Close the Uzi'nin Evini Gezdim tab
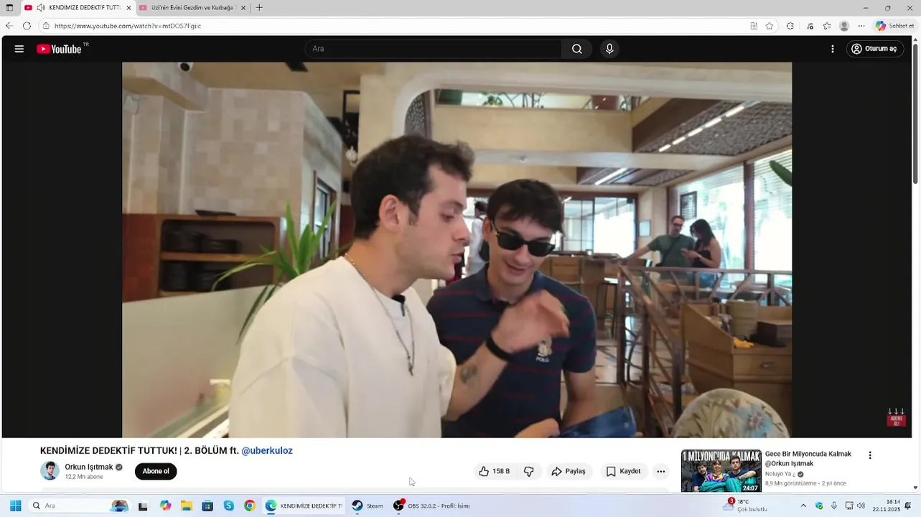This screenshot has height=517, width=921. point(243,8)
